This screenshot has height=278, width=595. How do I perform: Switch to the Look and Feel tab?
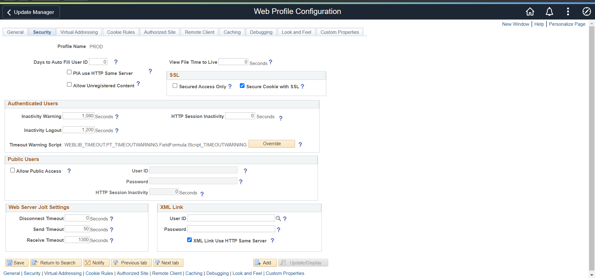point(296,32)
